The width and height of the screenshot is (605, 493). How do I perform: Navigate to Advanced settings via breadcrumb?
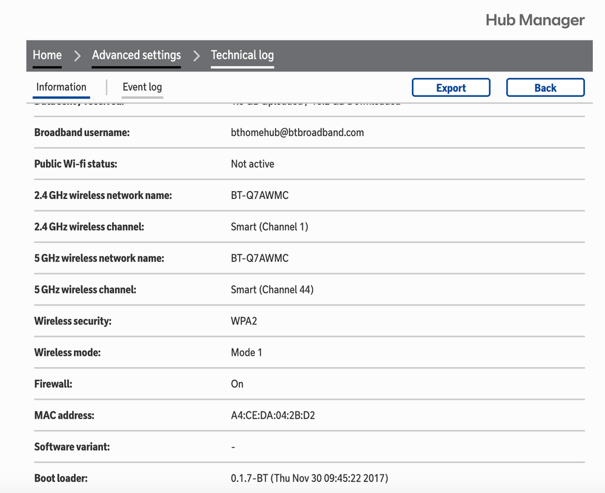click(x=136, y=55)
